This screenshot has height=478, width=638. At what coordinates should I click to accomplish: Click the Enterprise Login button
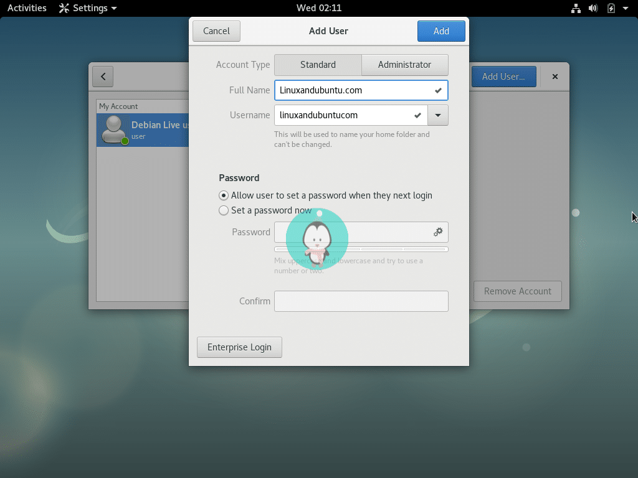click(239, 347)
